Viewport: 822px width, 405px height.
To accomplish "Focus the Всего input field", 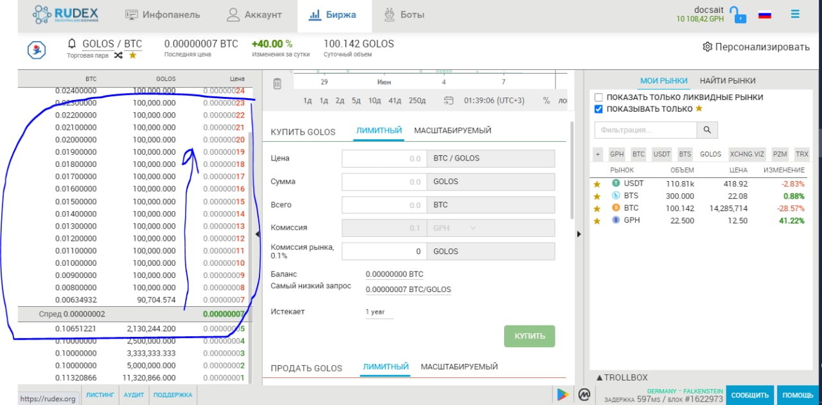I will pyautogui.click(x=384, y=205).
